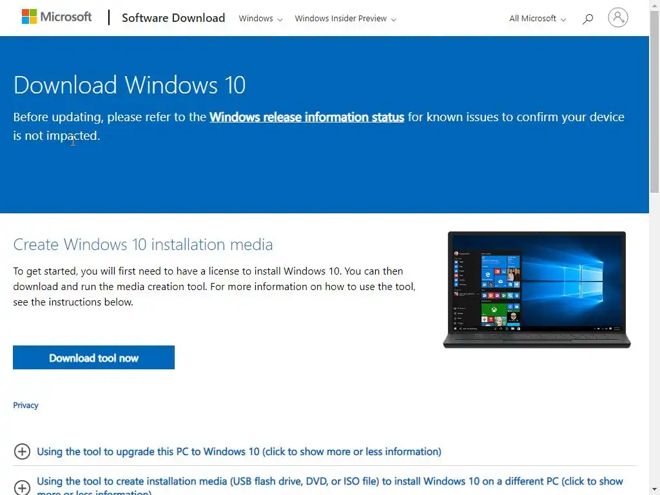Image resolution: width=660 pixels, height=495 pixels.
Task: Open 'Using the tool to upgrade this PC' link
Action: pos(239,451)
